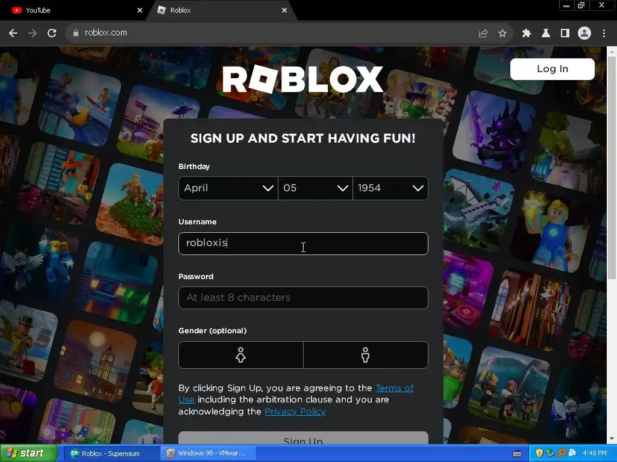Screen dimensions: 617x462
Task: Click the vertical scrollbar thumb
Action: [612, 168]
